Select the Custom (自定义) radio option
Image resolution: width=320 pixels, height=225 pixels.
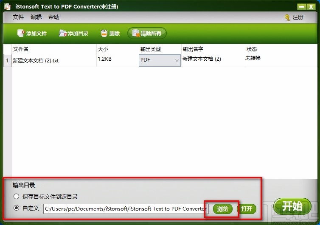coord(16,208)
